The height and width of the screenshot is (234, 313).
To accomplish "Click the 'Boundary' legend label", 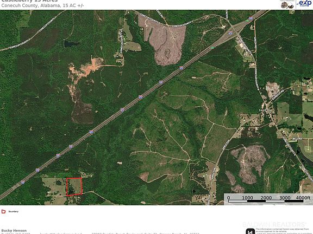I will click(14, 211).
